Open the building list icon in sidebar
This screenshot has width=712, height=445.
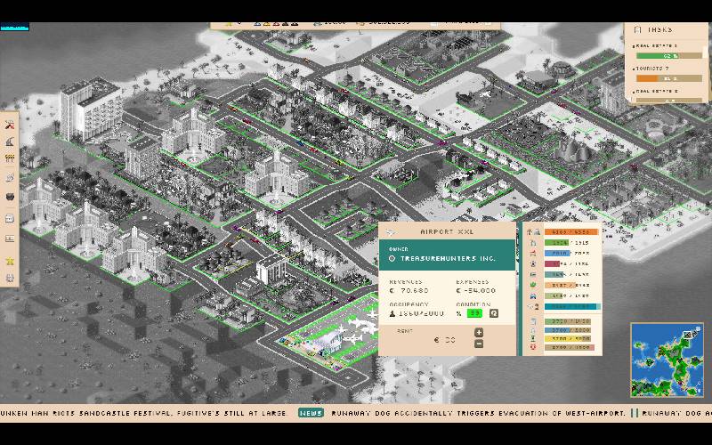tap(10, 218)
